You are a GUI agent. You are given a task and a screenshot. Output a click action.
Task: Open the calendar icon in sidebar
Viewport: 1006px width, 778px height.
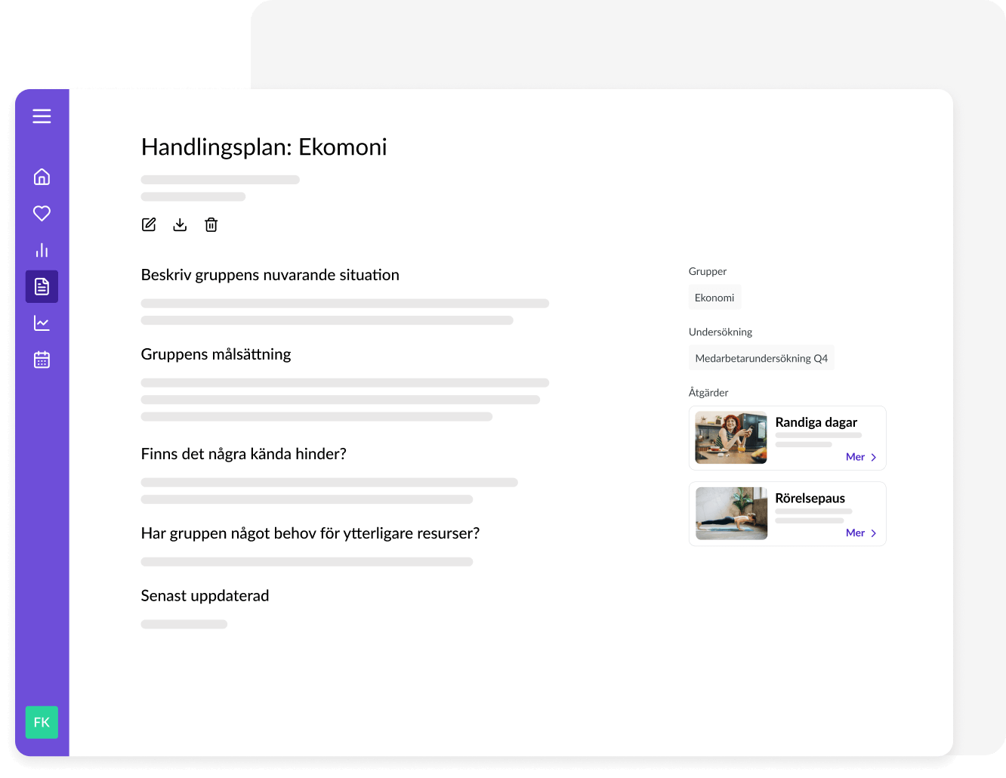coord(42,360)
